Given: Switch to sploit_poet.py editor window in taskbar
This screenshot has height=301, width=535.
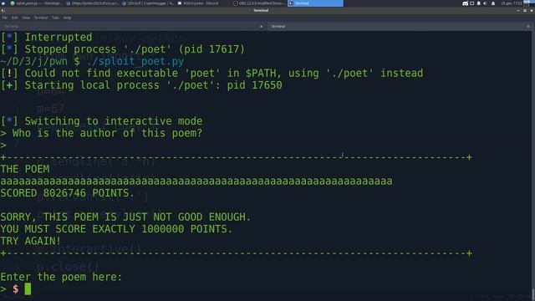Looking at the screenshot, I should 36,3.
